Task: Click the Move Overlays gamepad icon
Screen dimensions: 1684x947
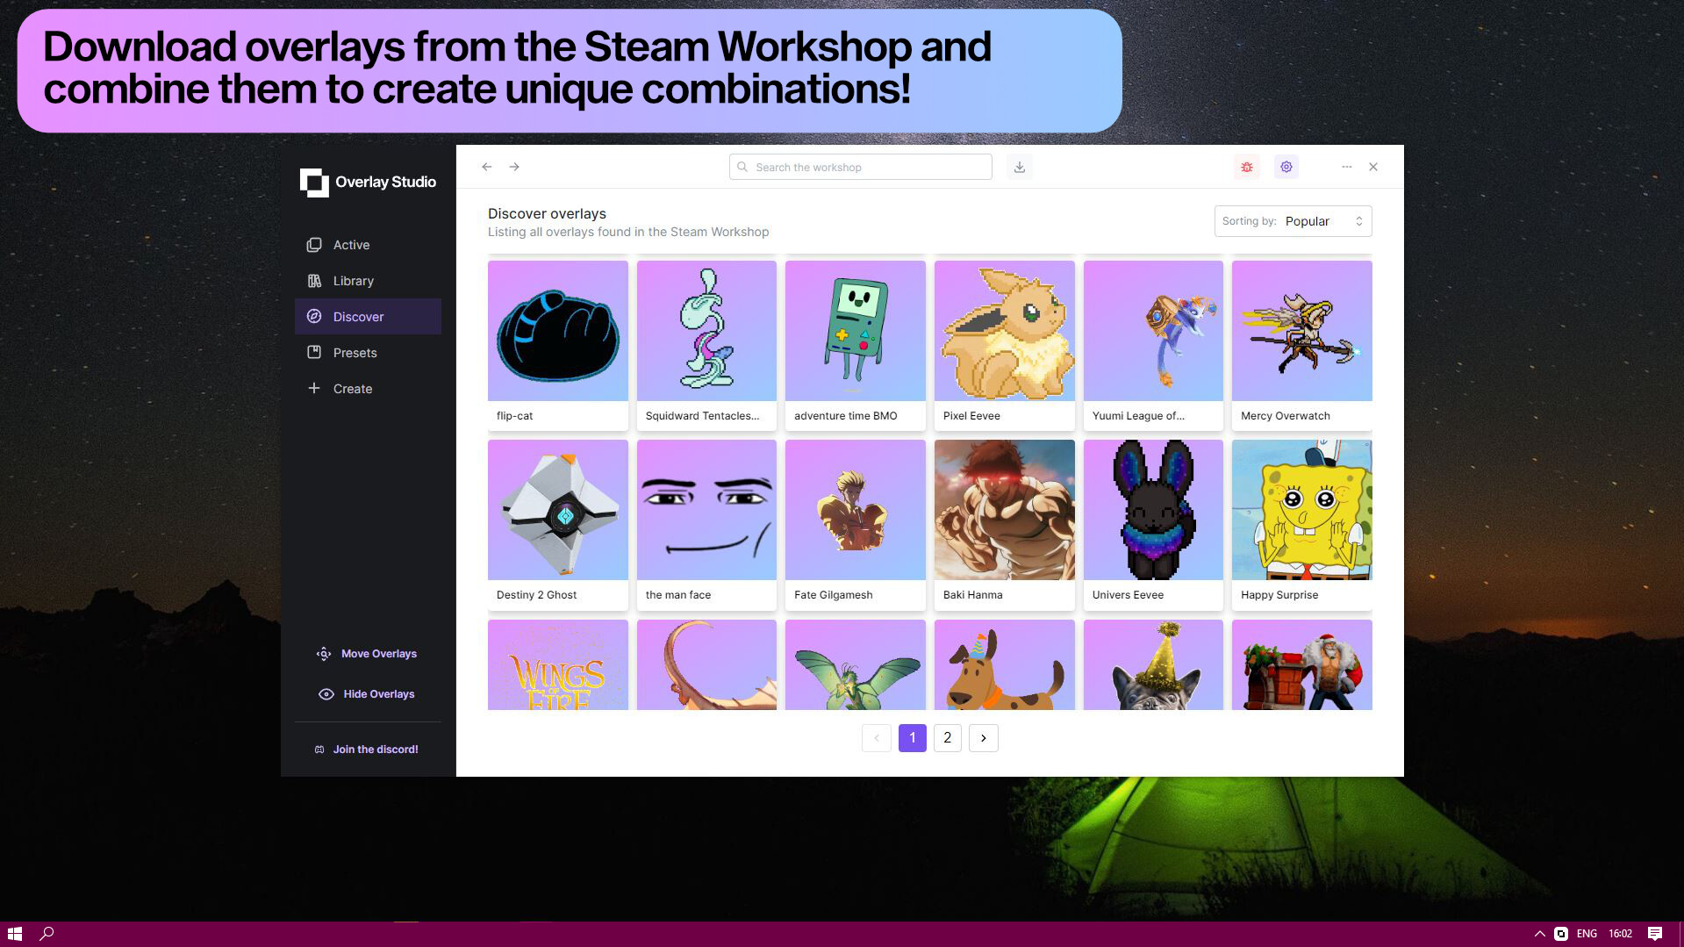Action: click(323, 653)
